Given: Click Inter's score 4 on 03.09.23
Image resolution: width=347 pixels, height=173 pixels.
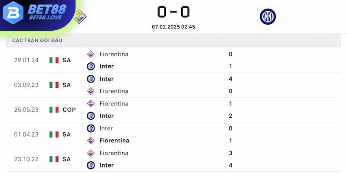Looking at the screenshot, I should [x=230, y=79].
